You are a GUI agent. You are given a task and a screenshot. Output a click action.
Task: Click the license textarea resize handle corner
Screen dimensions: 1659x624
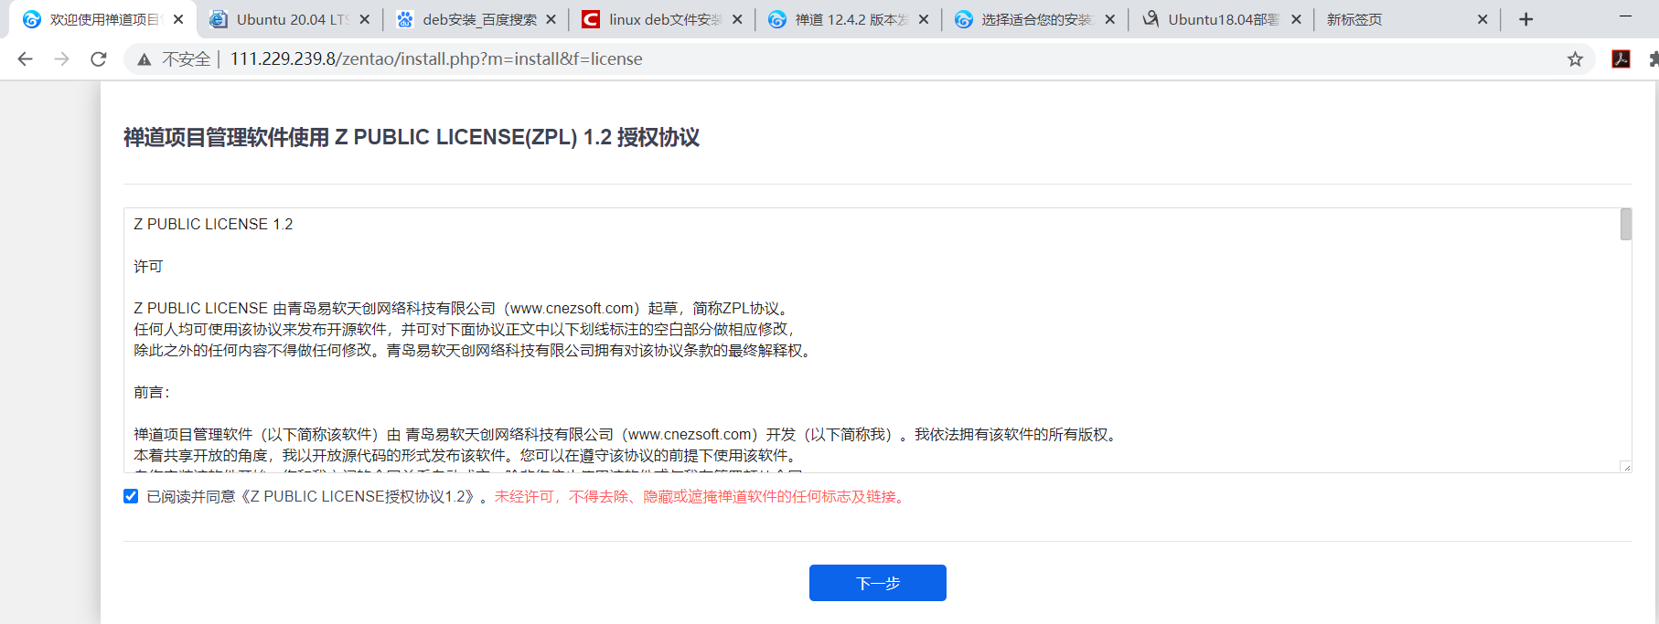(1625, 467)
